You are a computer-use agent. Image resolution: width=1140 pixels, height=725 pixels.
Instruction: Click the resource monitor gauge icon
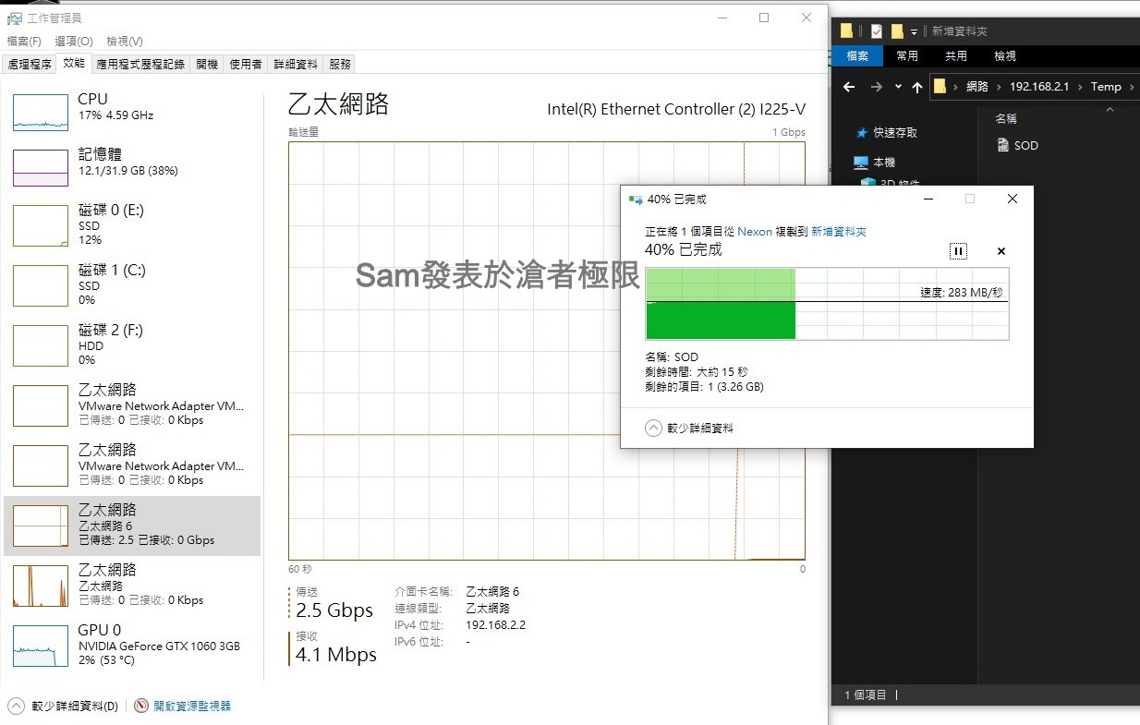[x=141, y=706]
